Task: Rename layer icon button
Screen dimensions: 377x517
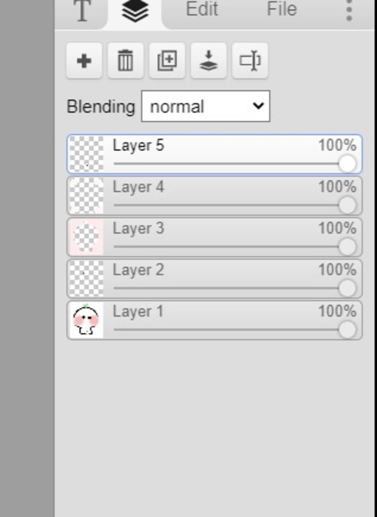Action: point(250,61)
